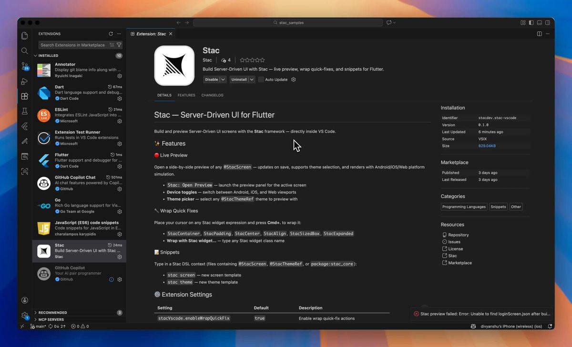Viewport: 572px width, 347px height.
Task: Open the Disable button dropdown arrow
Action: (223, 79)
